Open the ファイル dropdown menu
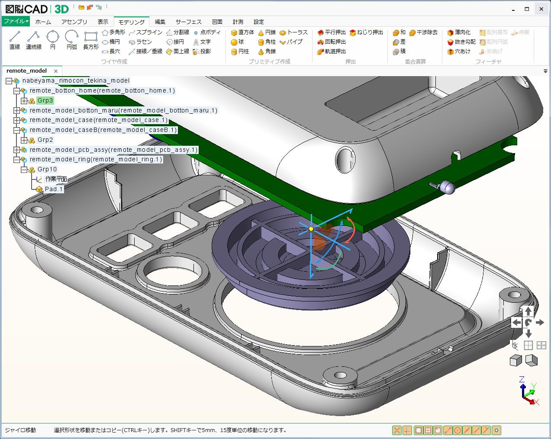The image size is (551, 439). click(x=16, y=21)
